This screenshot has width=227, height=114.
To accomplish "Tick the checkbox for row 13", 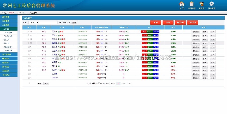I will point(28,31).
